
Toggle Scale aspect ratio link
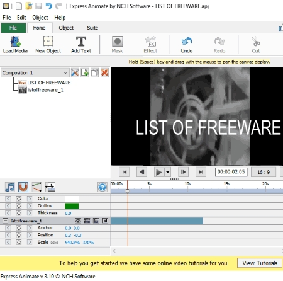tap(54, 243)
